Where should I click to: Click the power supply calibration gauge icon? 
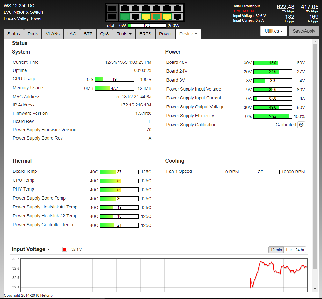[301, 125]
